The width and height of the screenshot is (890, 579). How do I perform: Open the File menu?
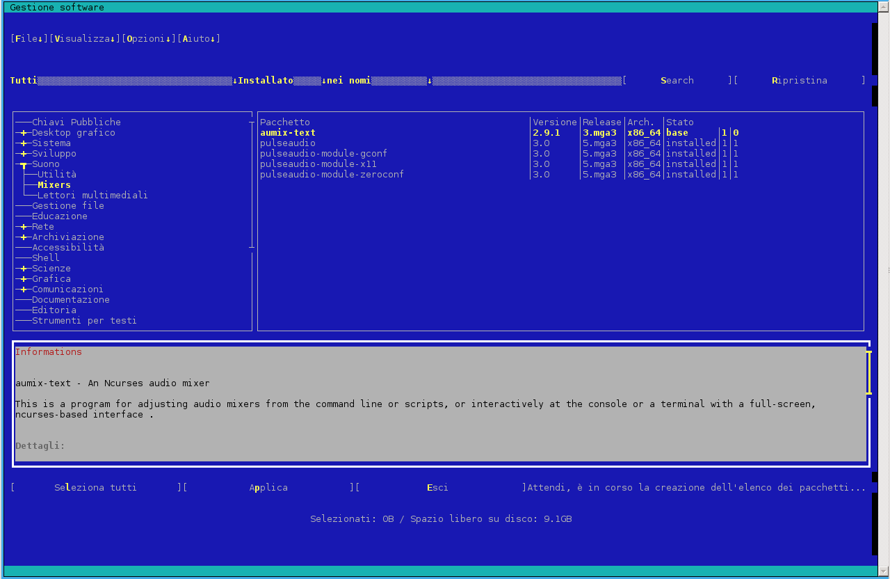click(29, 39)
